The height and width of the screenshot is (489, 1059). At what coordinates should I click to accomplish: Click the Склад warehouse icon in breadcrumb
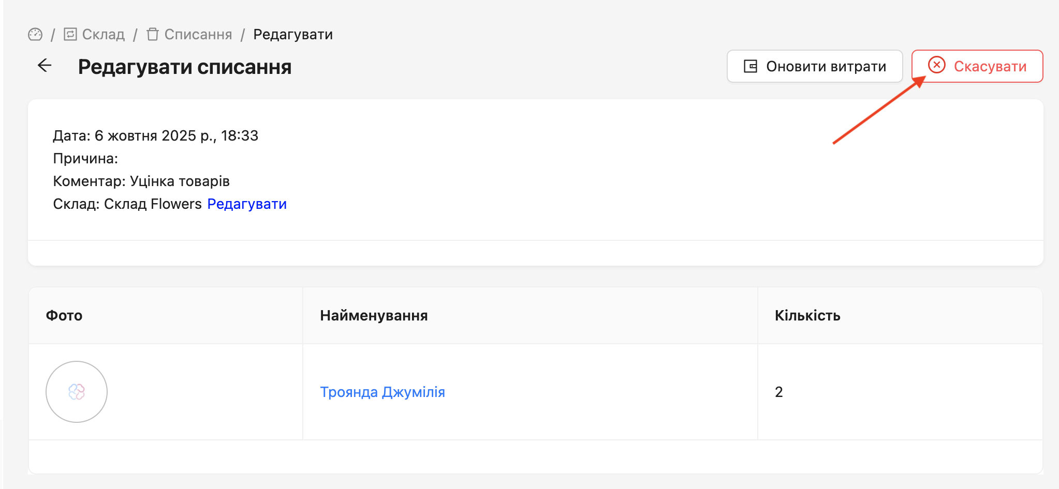[x=70, y=35]
